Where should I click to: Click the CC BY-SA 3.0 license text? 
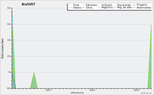tap(146, 93)
